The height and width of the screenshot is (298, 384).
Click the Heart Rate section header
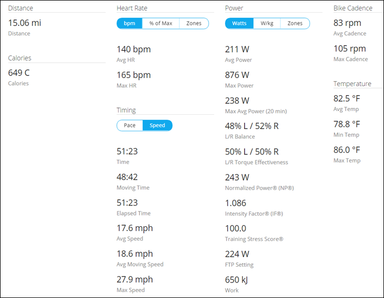pos(132,8)
